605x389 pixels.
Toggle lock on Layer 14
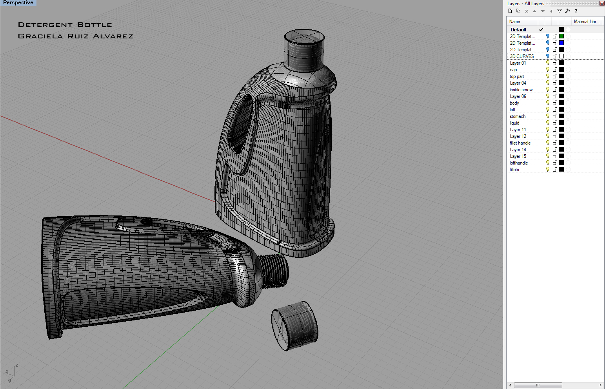coord(555,149)
